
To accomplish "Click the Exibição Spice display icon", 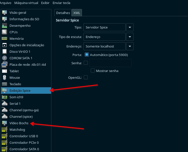I will pyautogui.click(x=5, y=90).
